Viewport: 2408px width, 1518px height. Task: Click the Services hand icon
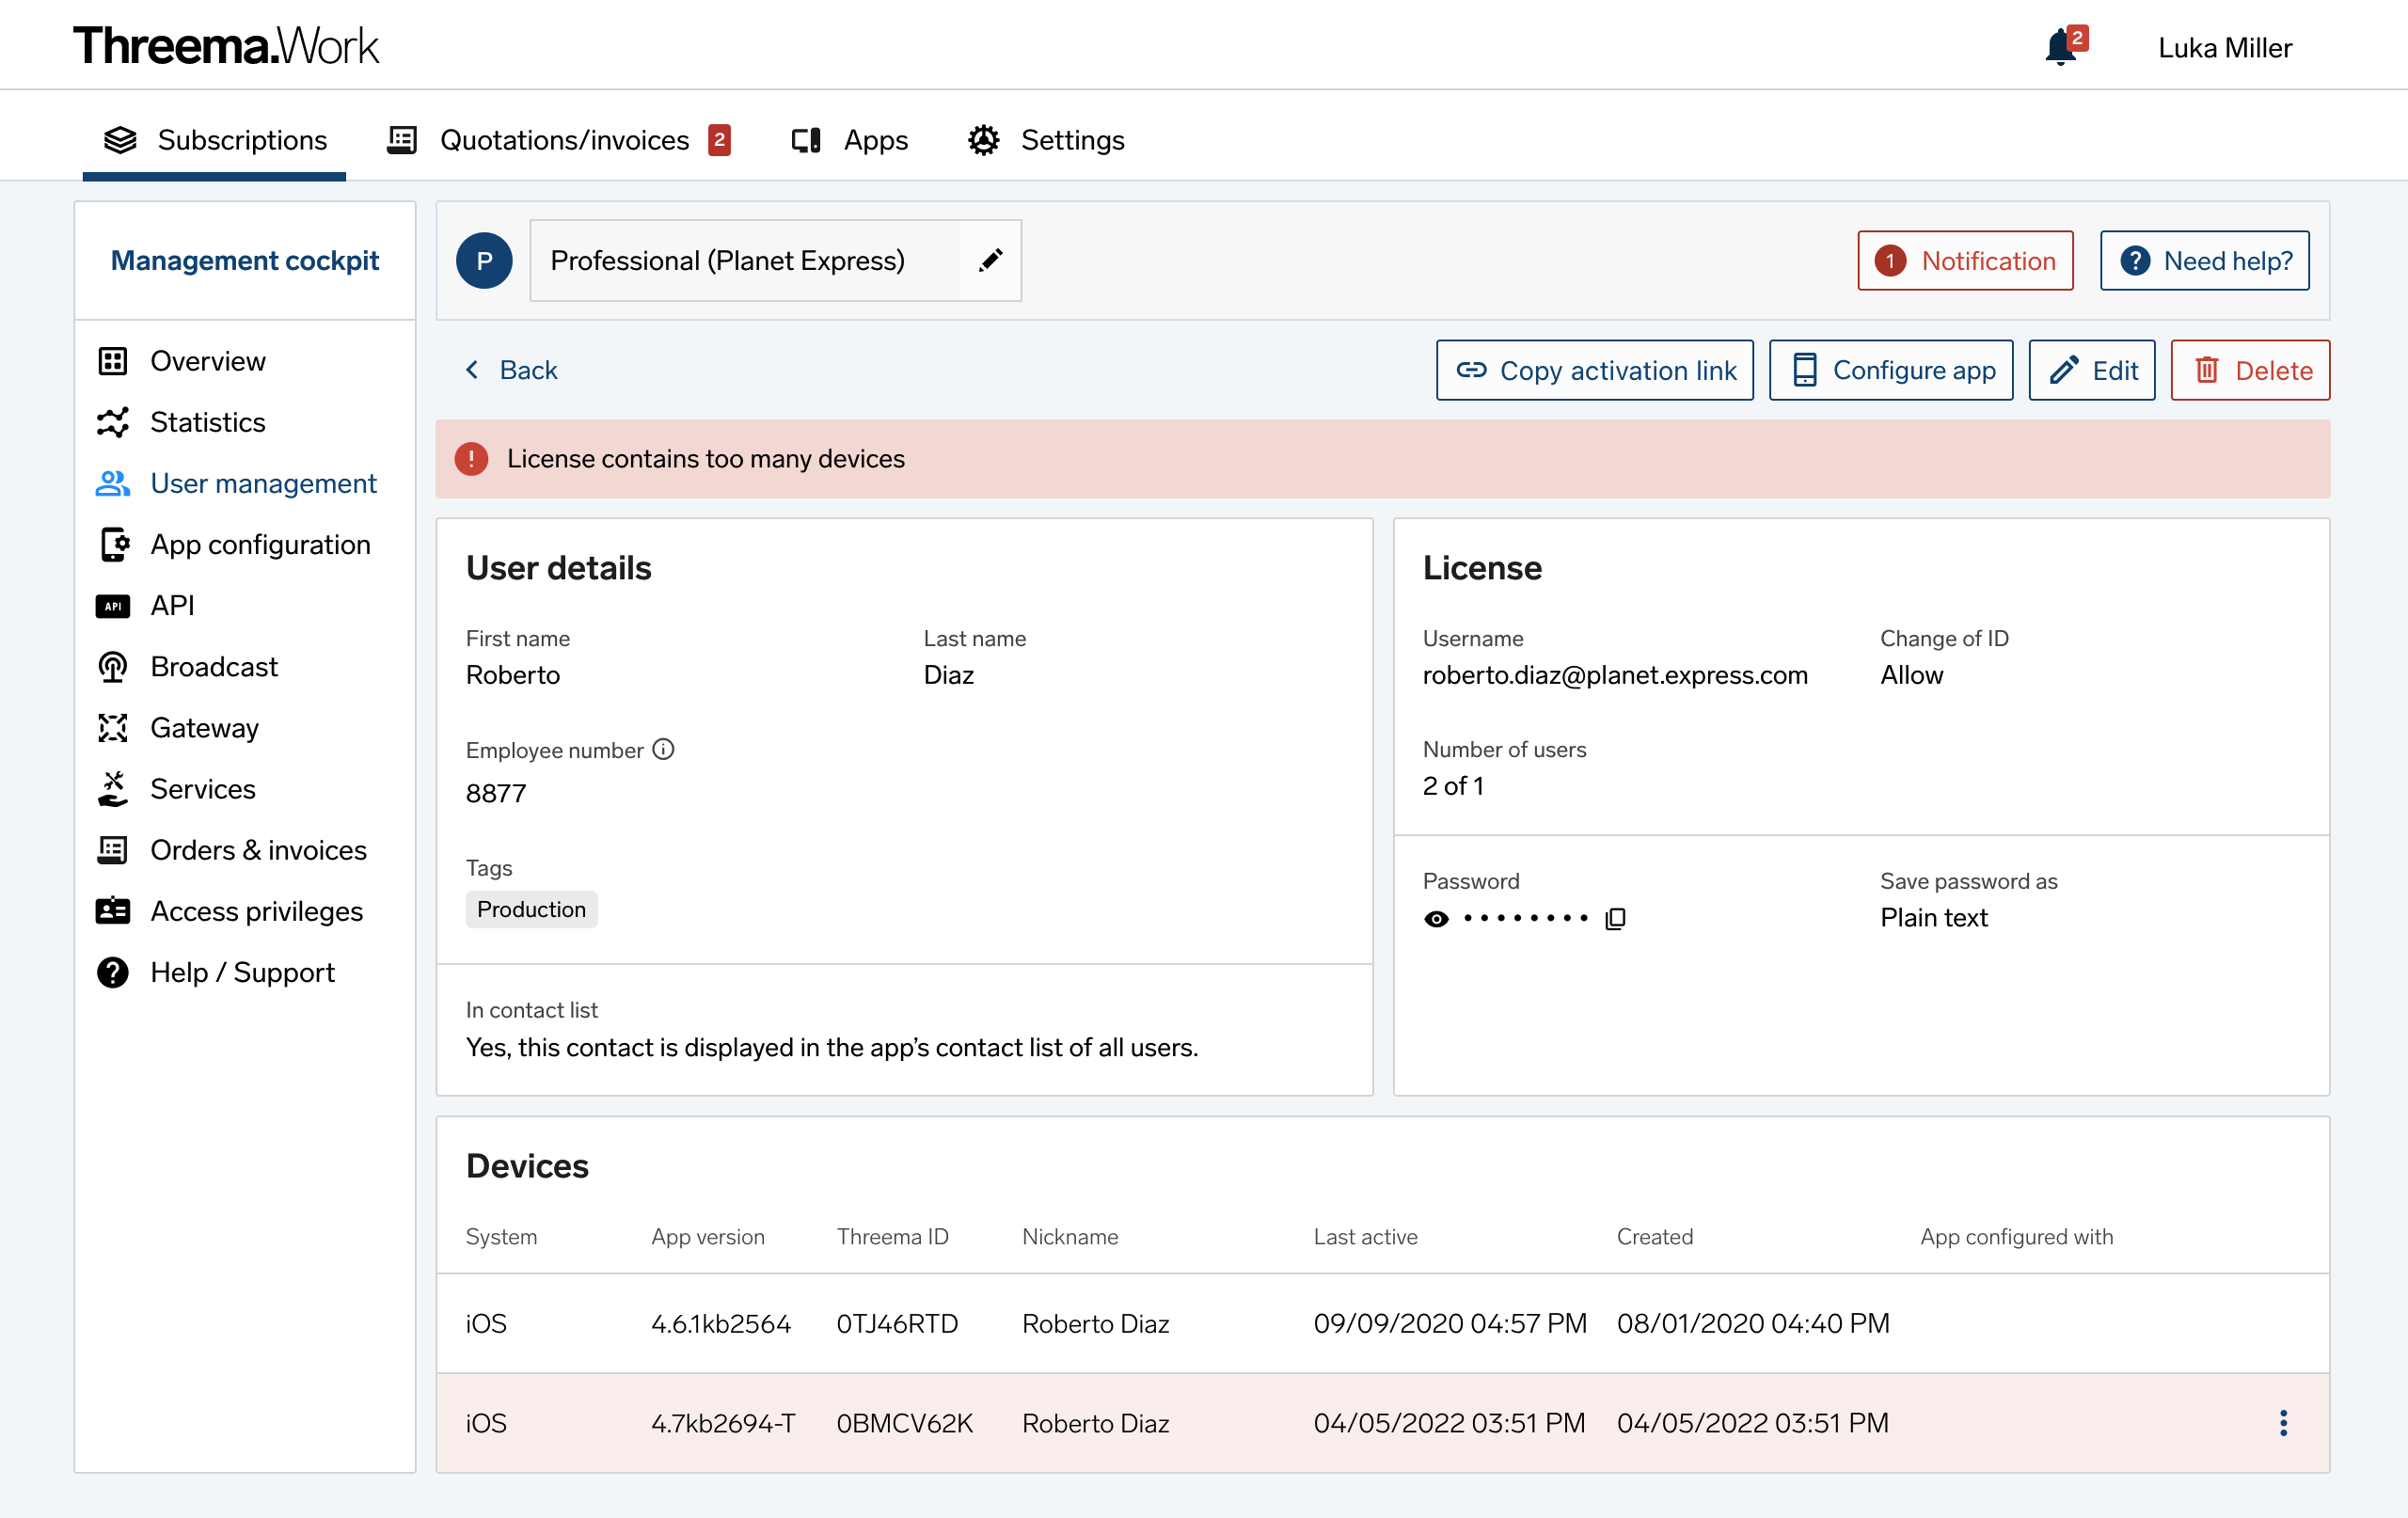click(113, 789)
